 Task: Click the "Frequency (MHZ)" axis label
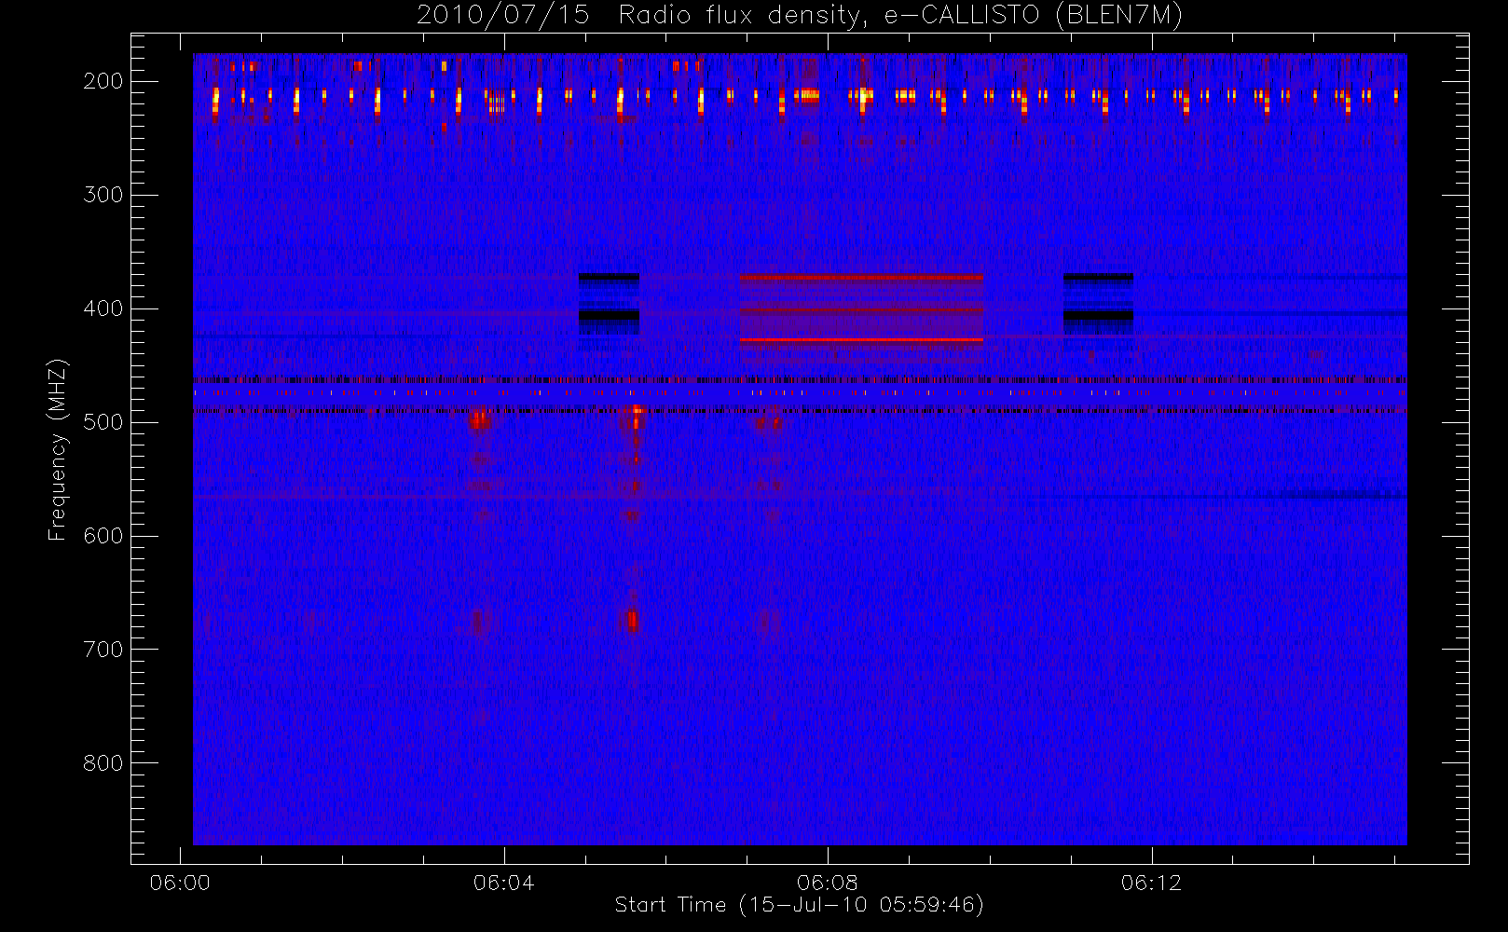[x=58, y=449]
